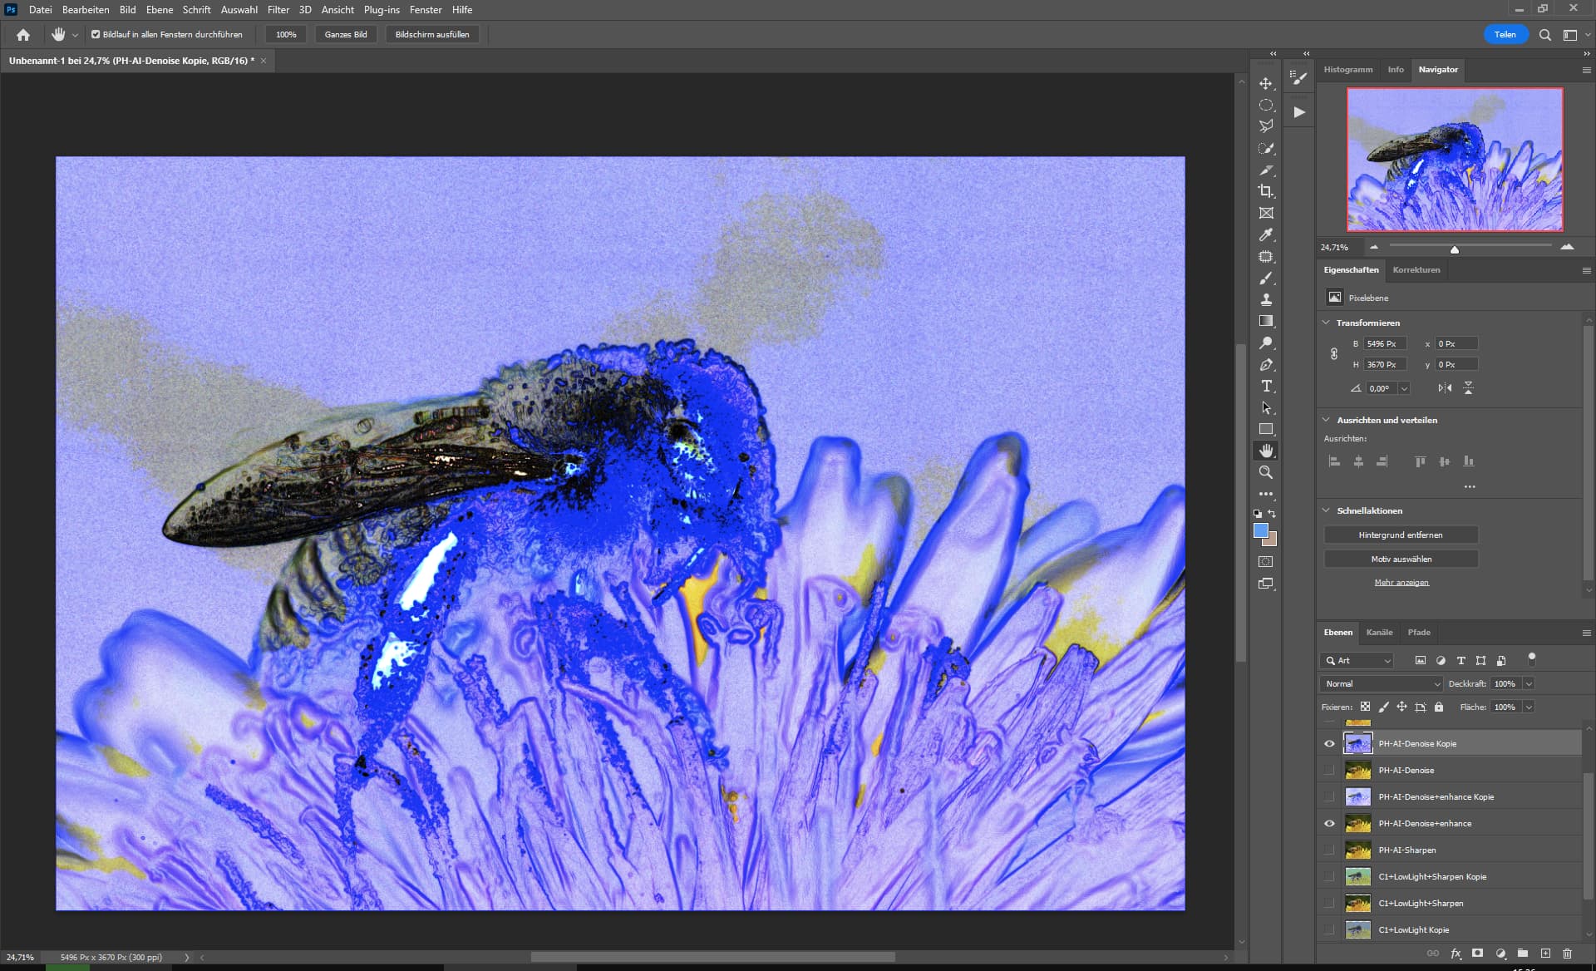Screen dimensions: 1596x971
Task: Select the Type tool
Action: click(1265, 386)
